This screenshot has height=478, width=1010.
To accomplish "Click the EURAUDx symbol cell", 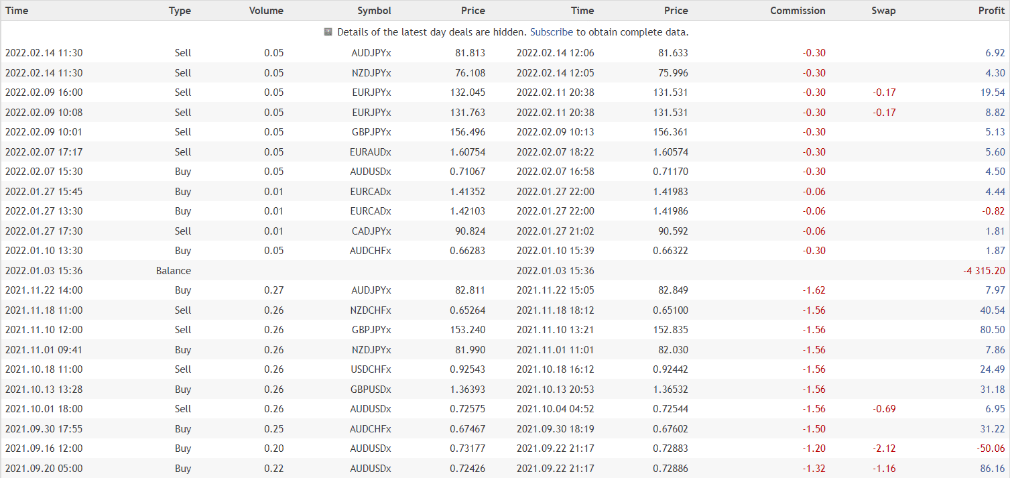I will tap(371, 152).
